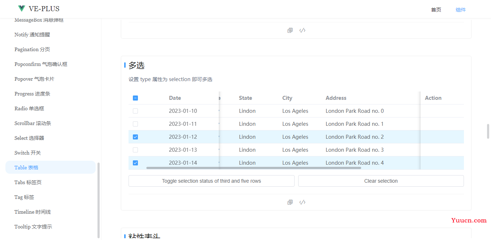
Task: Copy code icon below the Clear selection button
Action: tap(290, 202)
